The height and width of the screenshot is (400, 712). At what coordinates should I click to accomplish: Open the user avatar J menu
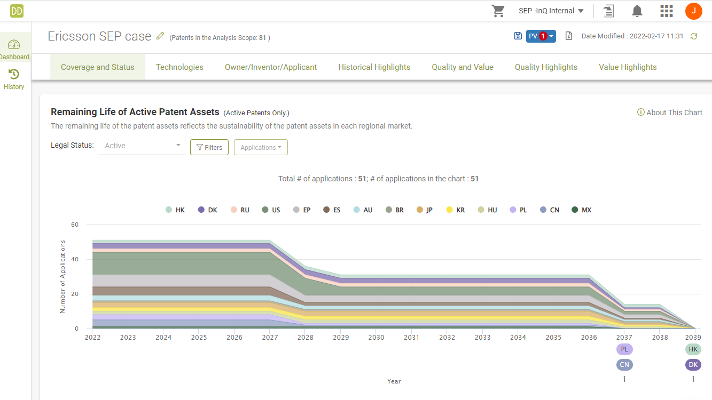[x=694, y=11]
